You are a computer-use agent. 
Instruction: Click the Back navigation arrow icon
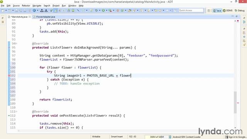(160, 10)
